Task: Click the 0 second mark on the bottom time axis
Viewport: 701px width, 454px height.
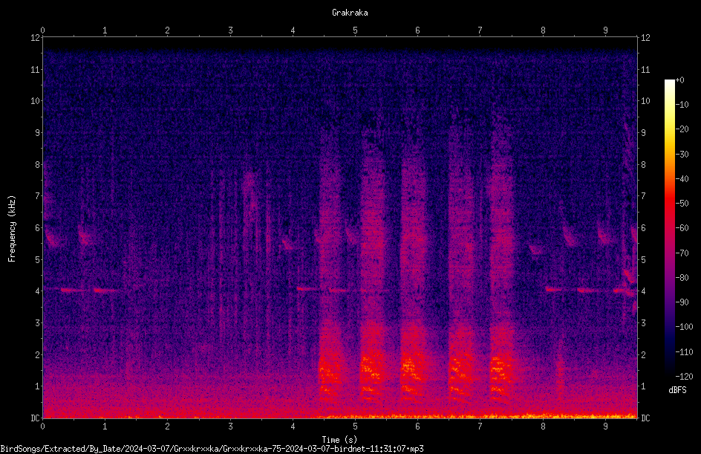Action: coord(42,427)
